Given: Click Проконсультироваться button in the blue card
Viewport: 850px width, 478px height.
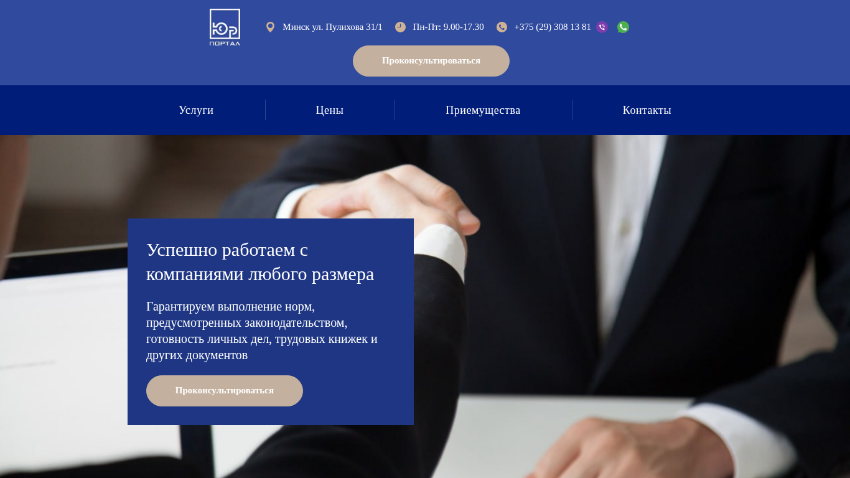Looking at the screenshot, I should tap(225, 391).
